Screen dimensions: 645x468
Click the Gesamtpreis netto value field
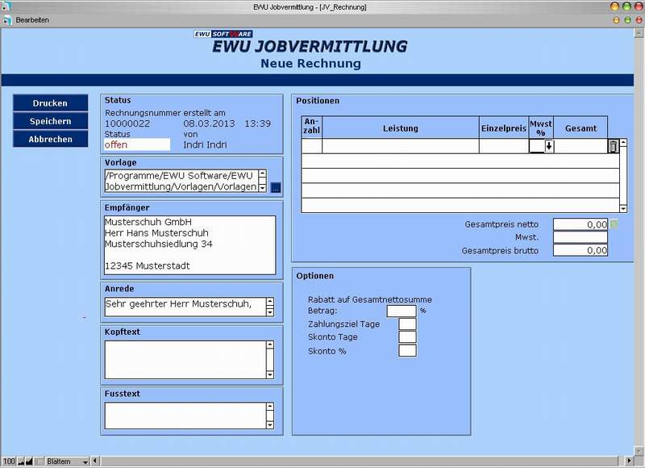(x=580, y=224)
